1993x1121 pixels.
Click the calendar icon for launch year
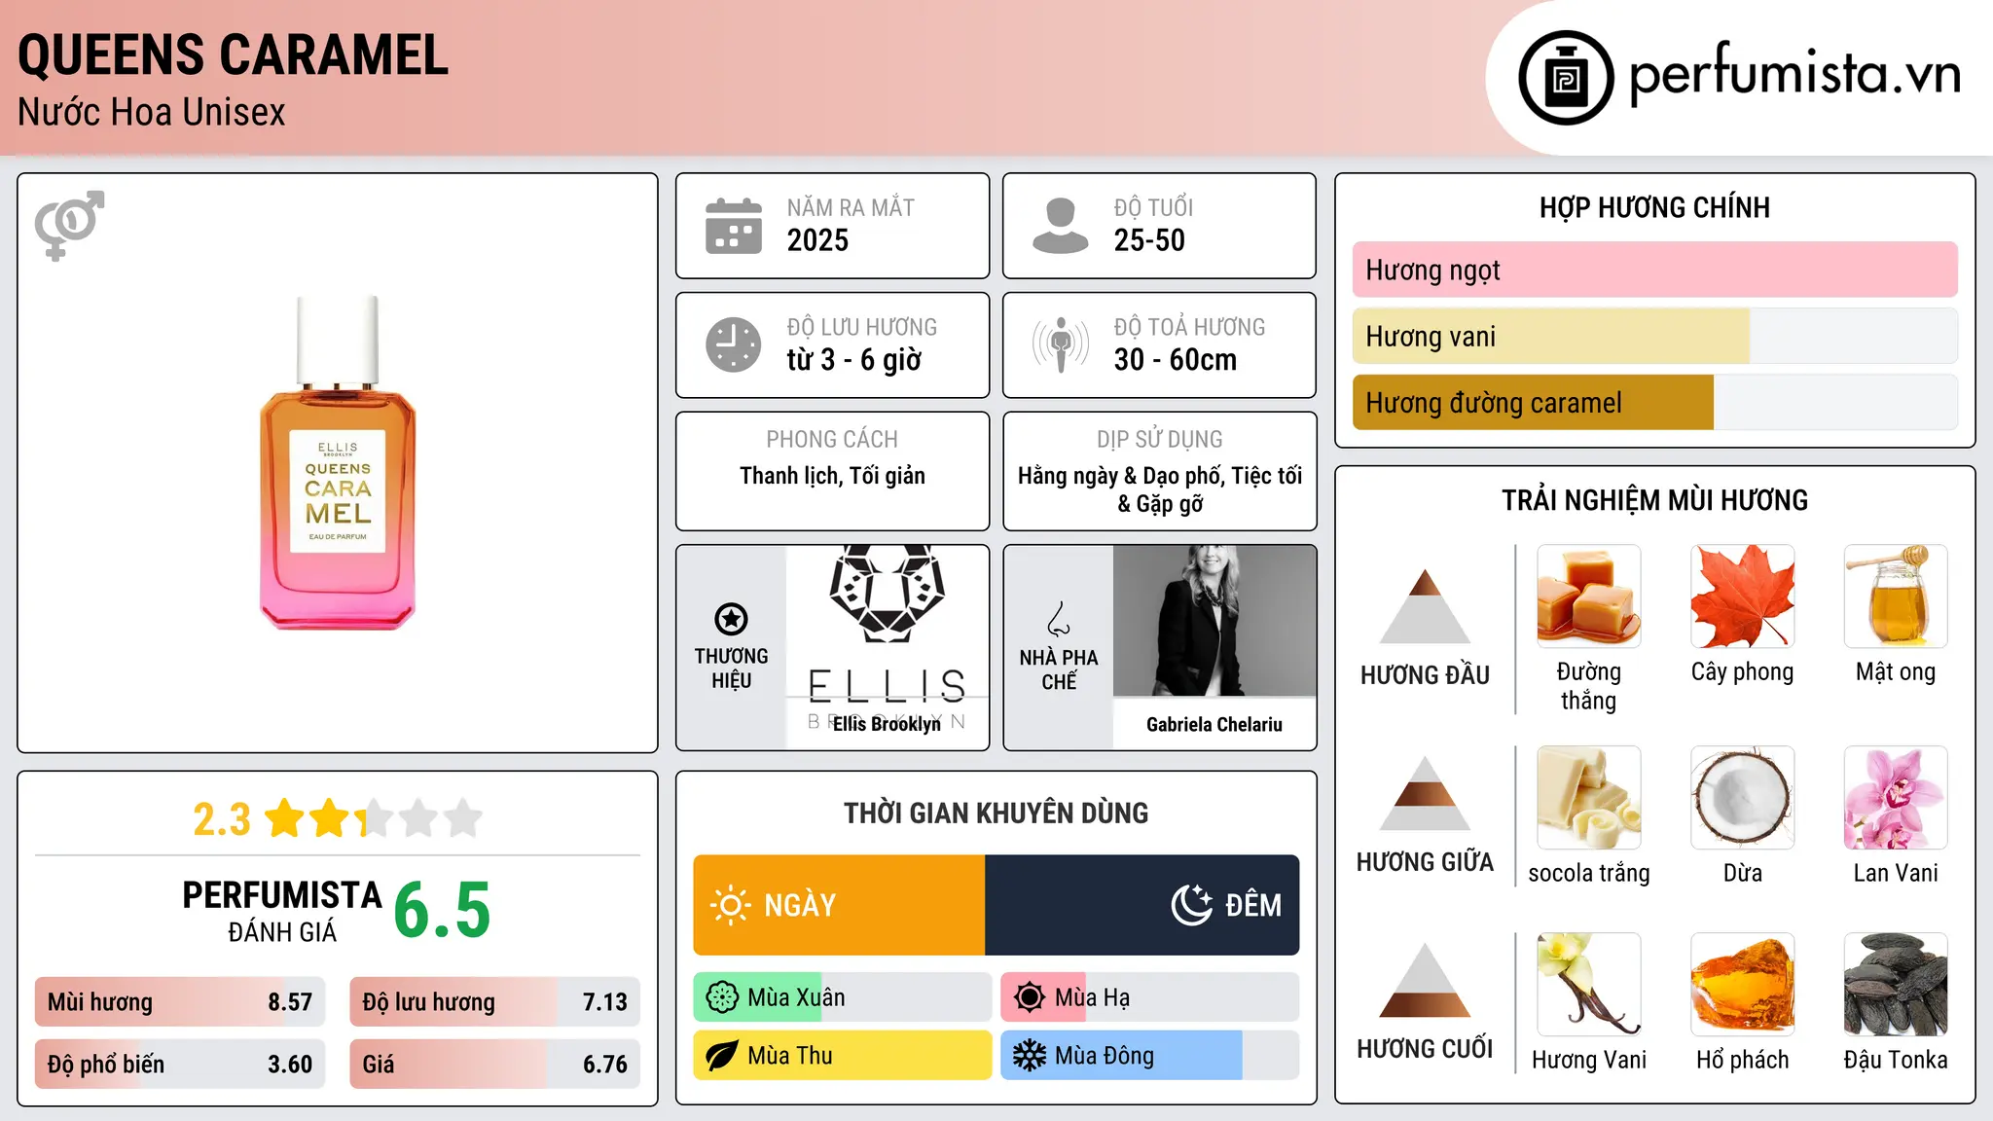point(734,226)
